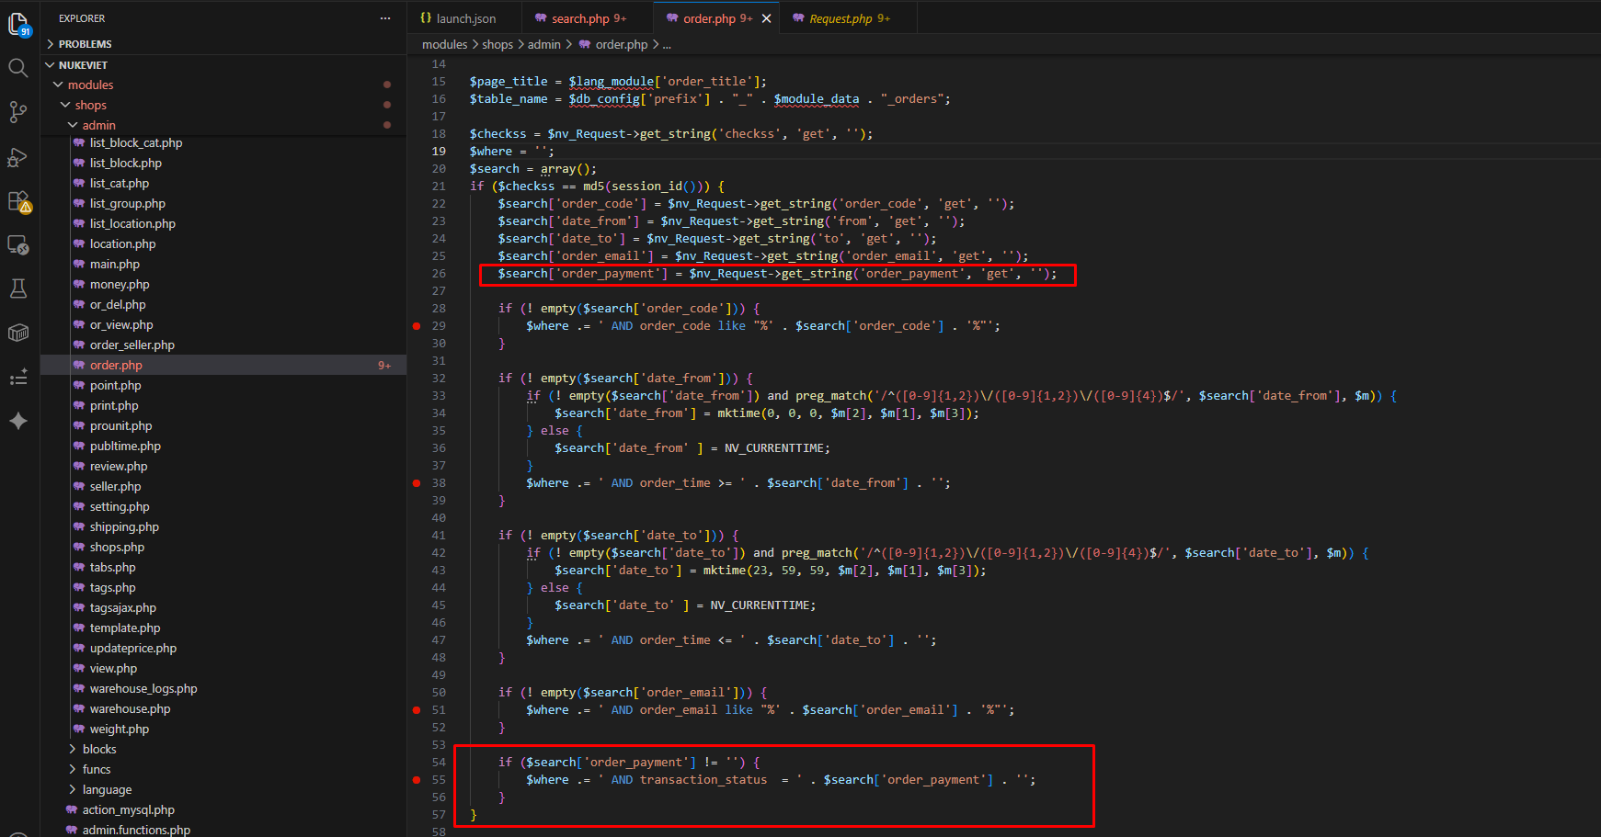Switch to the Request.php tab
1601x837 pixels.
[x=848, y=18]
